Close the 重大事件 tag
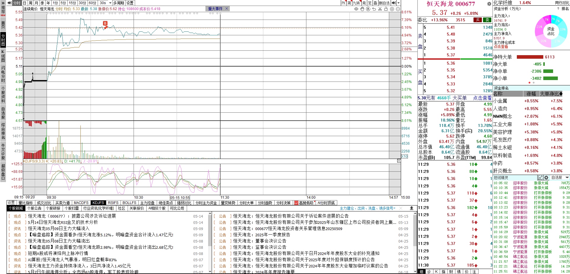Screen dimensions: 570x274 227,9
